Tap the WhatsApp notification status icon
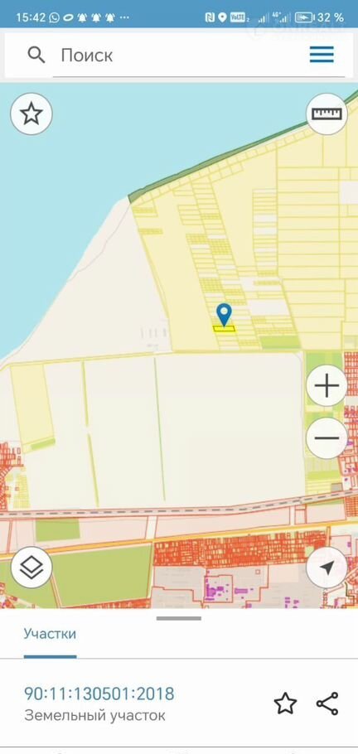358x754 pixels. [x=55, y=17]
